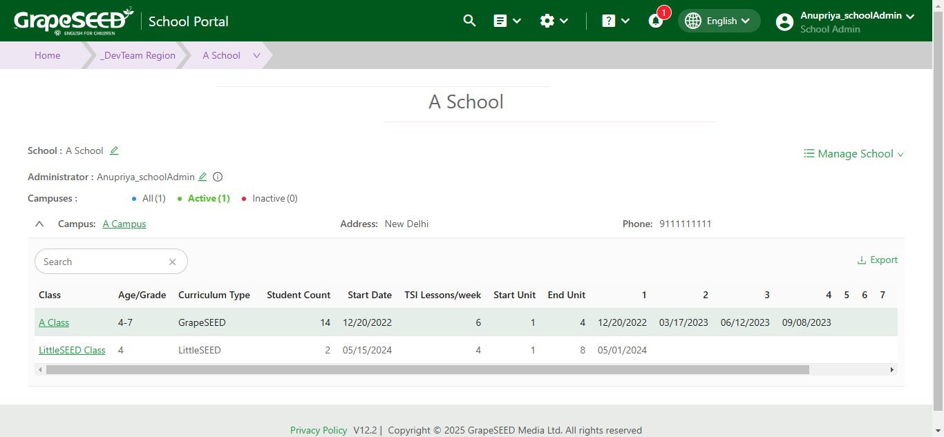944x437 pixels.
Task: Open LittleSEED Class link
Action: [x=72, y=350]
